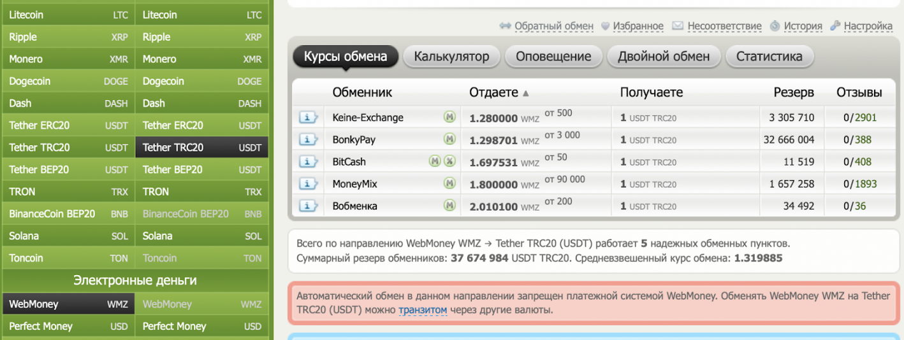Open the Keine-Exchange exchanger
904x340 pixels.
368,118
